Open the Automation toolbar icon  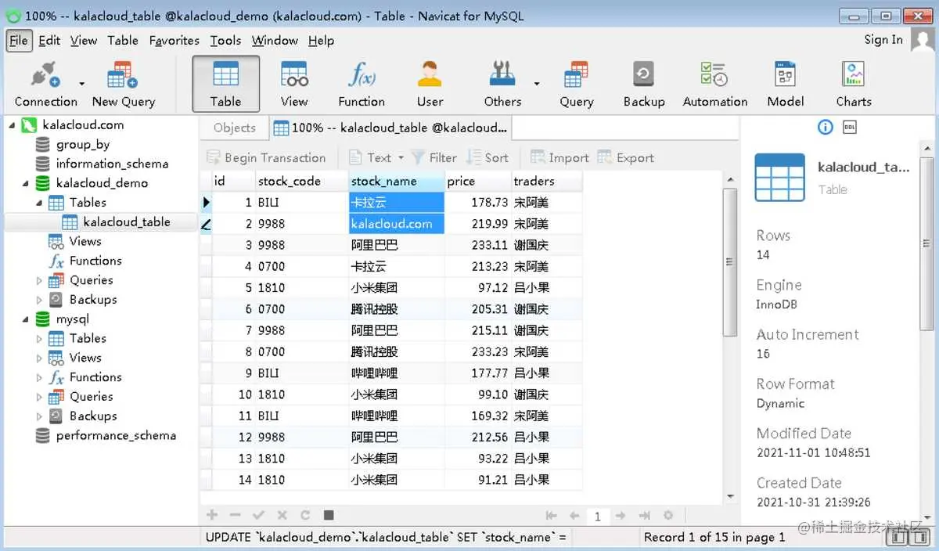pos(714,85)
